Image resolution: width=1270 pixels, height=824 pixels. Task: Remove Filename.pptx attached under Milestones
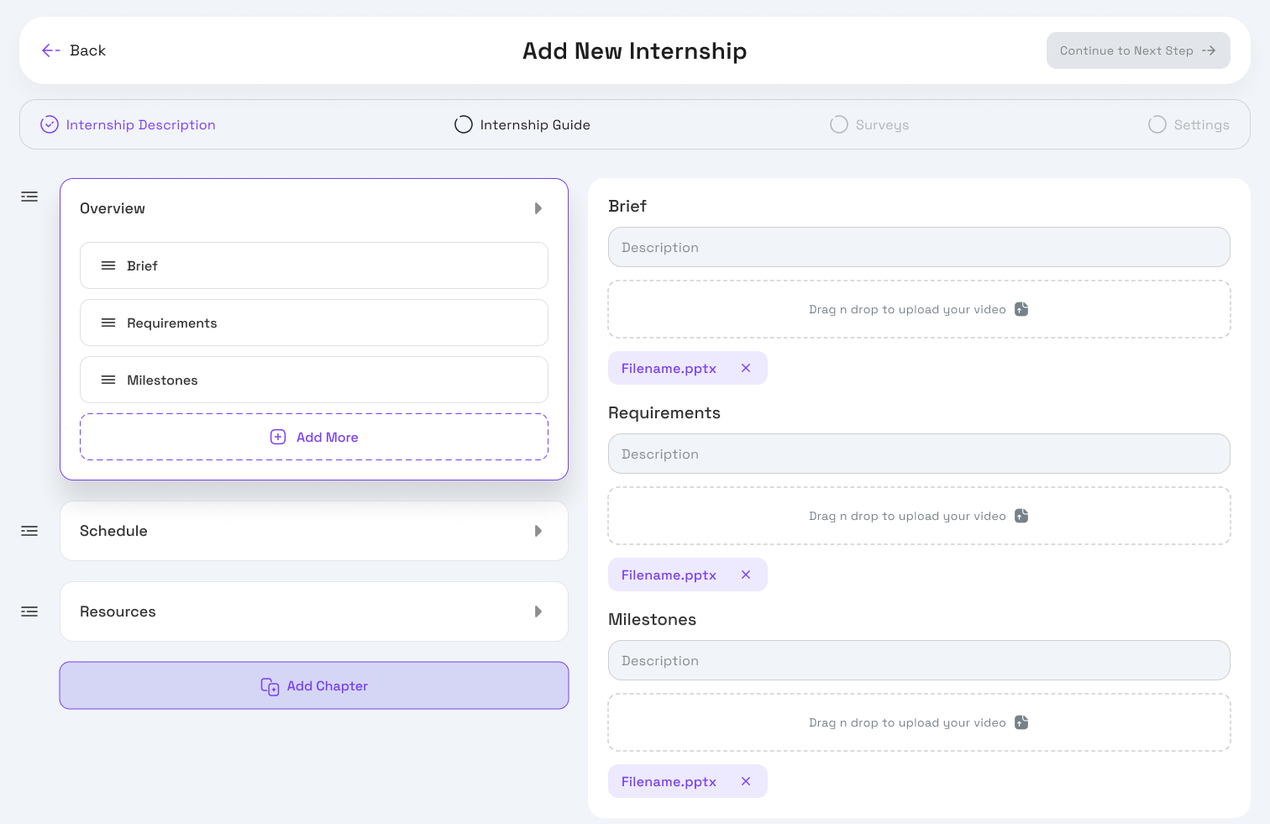click(x=745, y=781)
